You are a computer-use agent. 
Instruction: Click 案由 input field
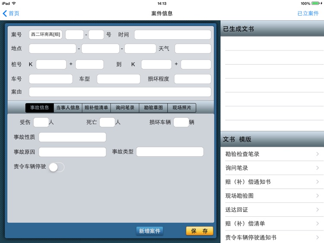[x=120, y=92]
